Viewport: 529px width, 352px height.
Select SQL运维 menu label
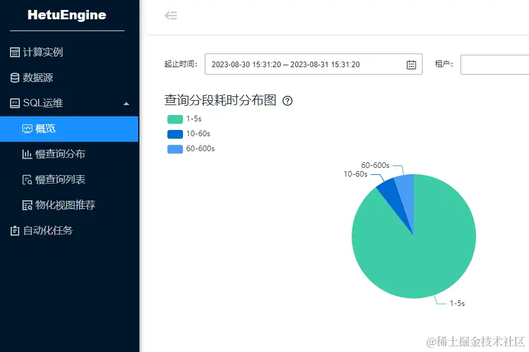[x=43, y=103]
